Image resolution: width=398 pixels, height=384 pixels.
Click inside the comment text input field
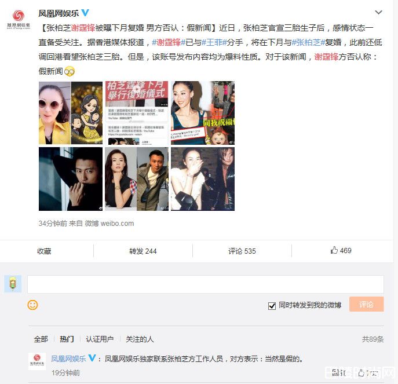(206, 284)
